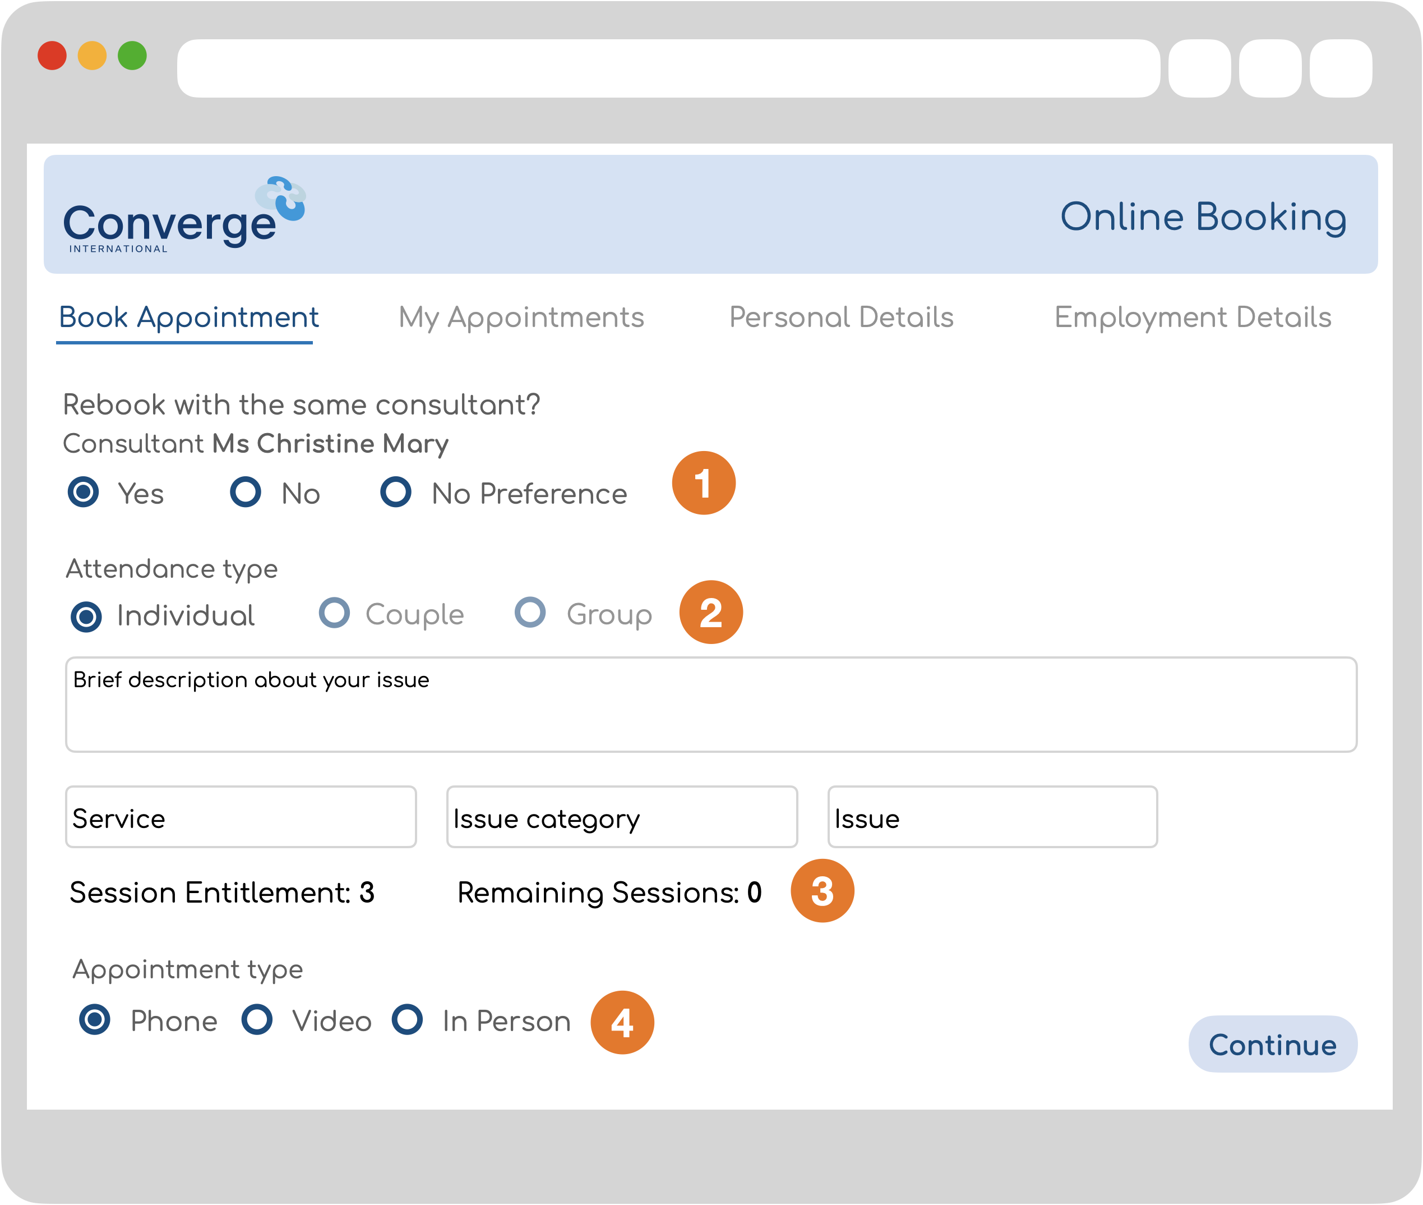Click the orange step 2 marker
This screenshot has width=1423, height=1205.
click(x=710, y=612)
